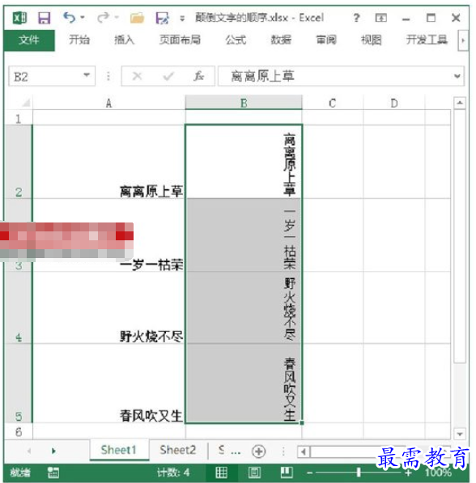Screen dimensions: 476x483
Task: Open Excel help question mark
Action: pos(356,18)
